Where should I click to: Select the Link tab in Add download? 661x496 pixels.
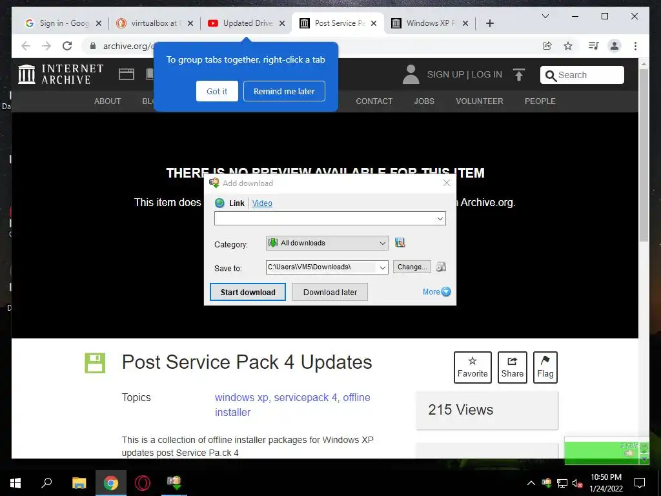pyautogui.click(x=236, y=203)
